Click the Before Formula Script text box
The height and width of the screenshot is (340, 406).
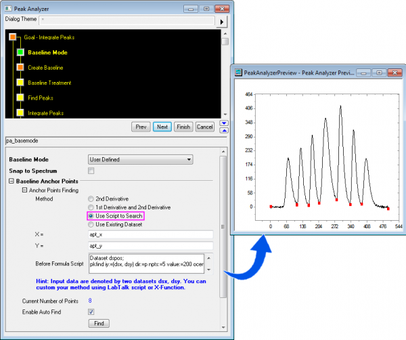(150, 262)
